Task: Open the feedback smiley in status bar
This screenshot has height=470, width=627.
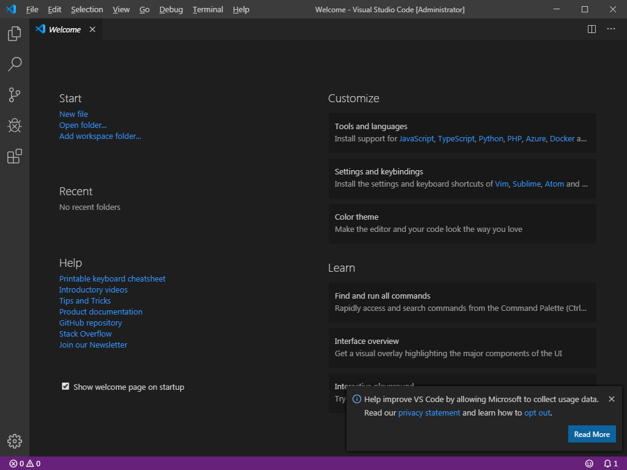Action: pos(589,464)
